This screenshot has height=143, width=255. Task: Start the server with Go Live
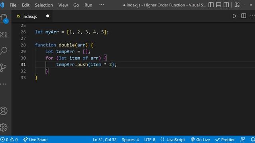point(200,139)
